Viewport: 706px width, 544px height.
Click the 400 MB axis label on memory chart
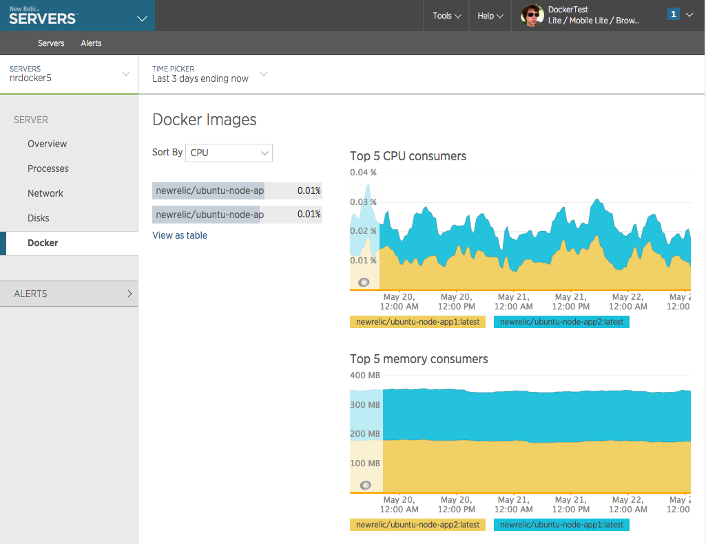pos(364,375)
